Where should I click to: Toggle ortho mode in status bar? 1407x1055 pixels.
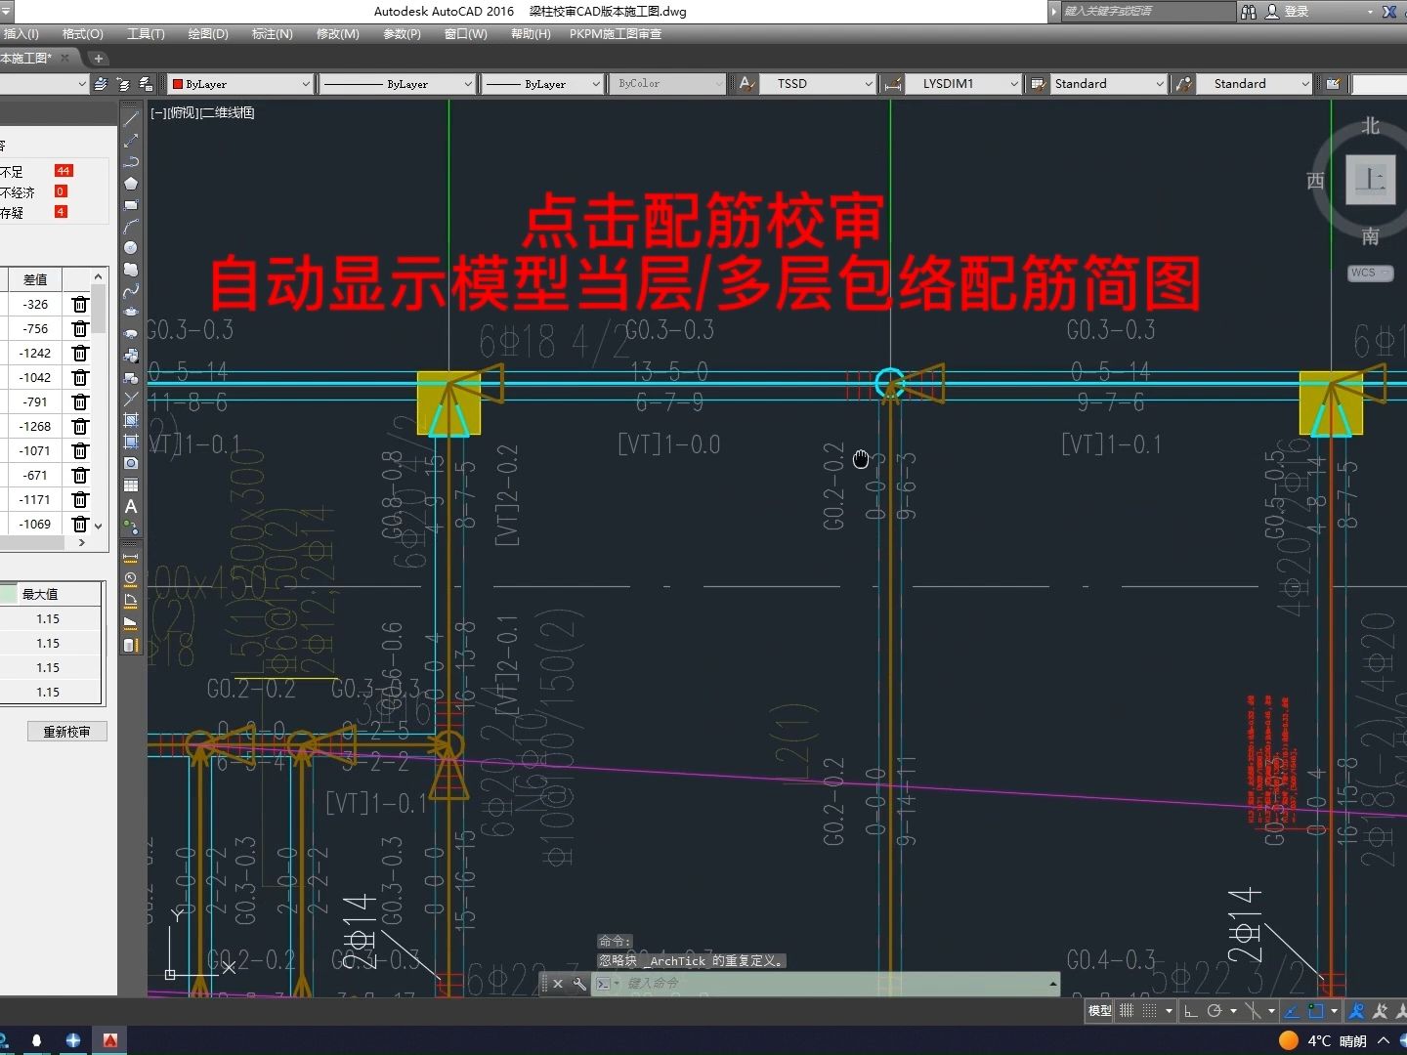(1191, 1011)
